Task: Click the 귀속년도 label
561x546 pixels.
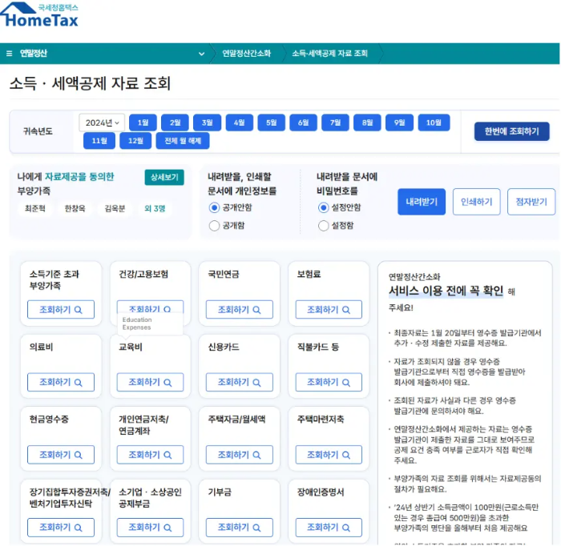Action: [x=38, y=131]
